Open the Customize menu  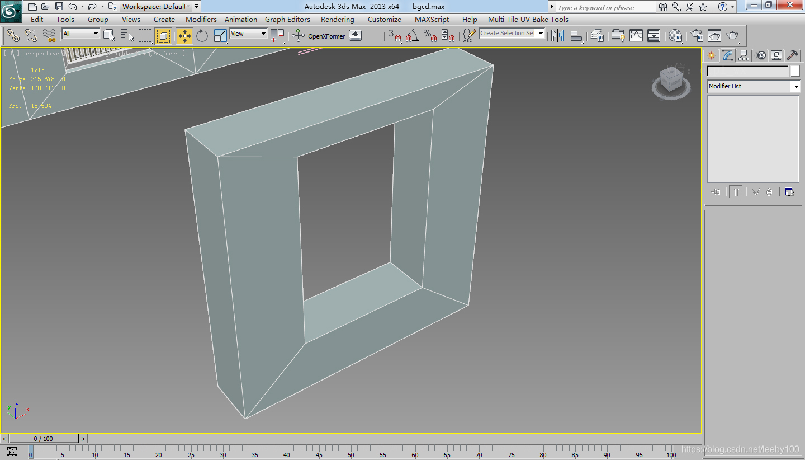tap(384, 19)
